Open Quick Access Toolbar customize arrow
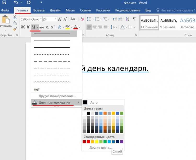196x160 pixels. point(41,2)
